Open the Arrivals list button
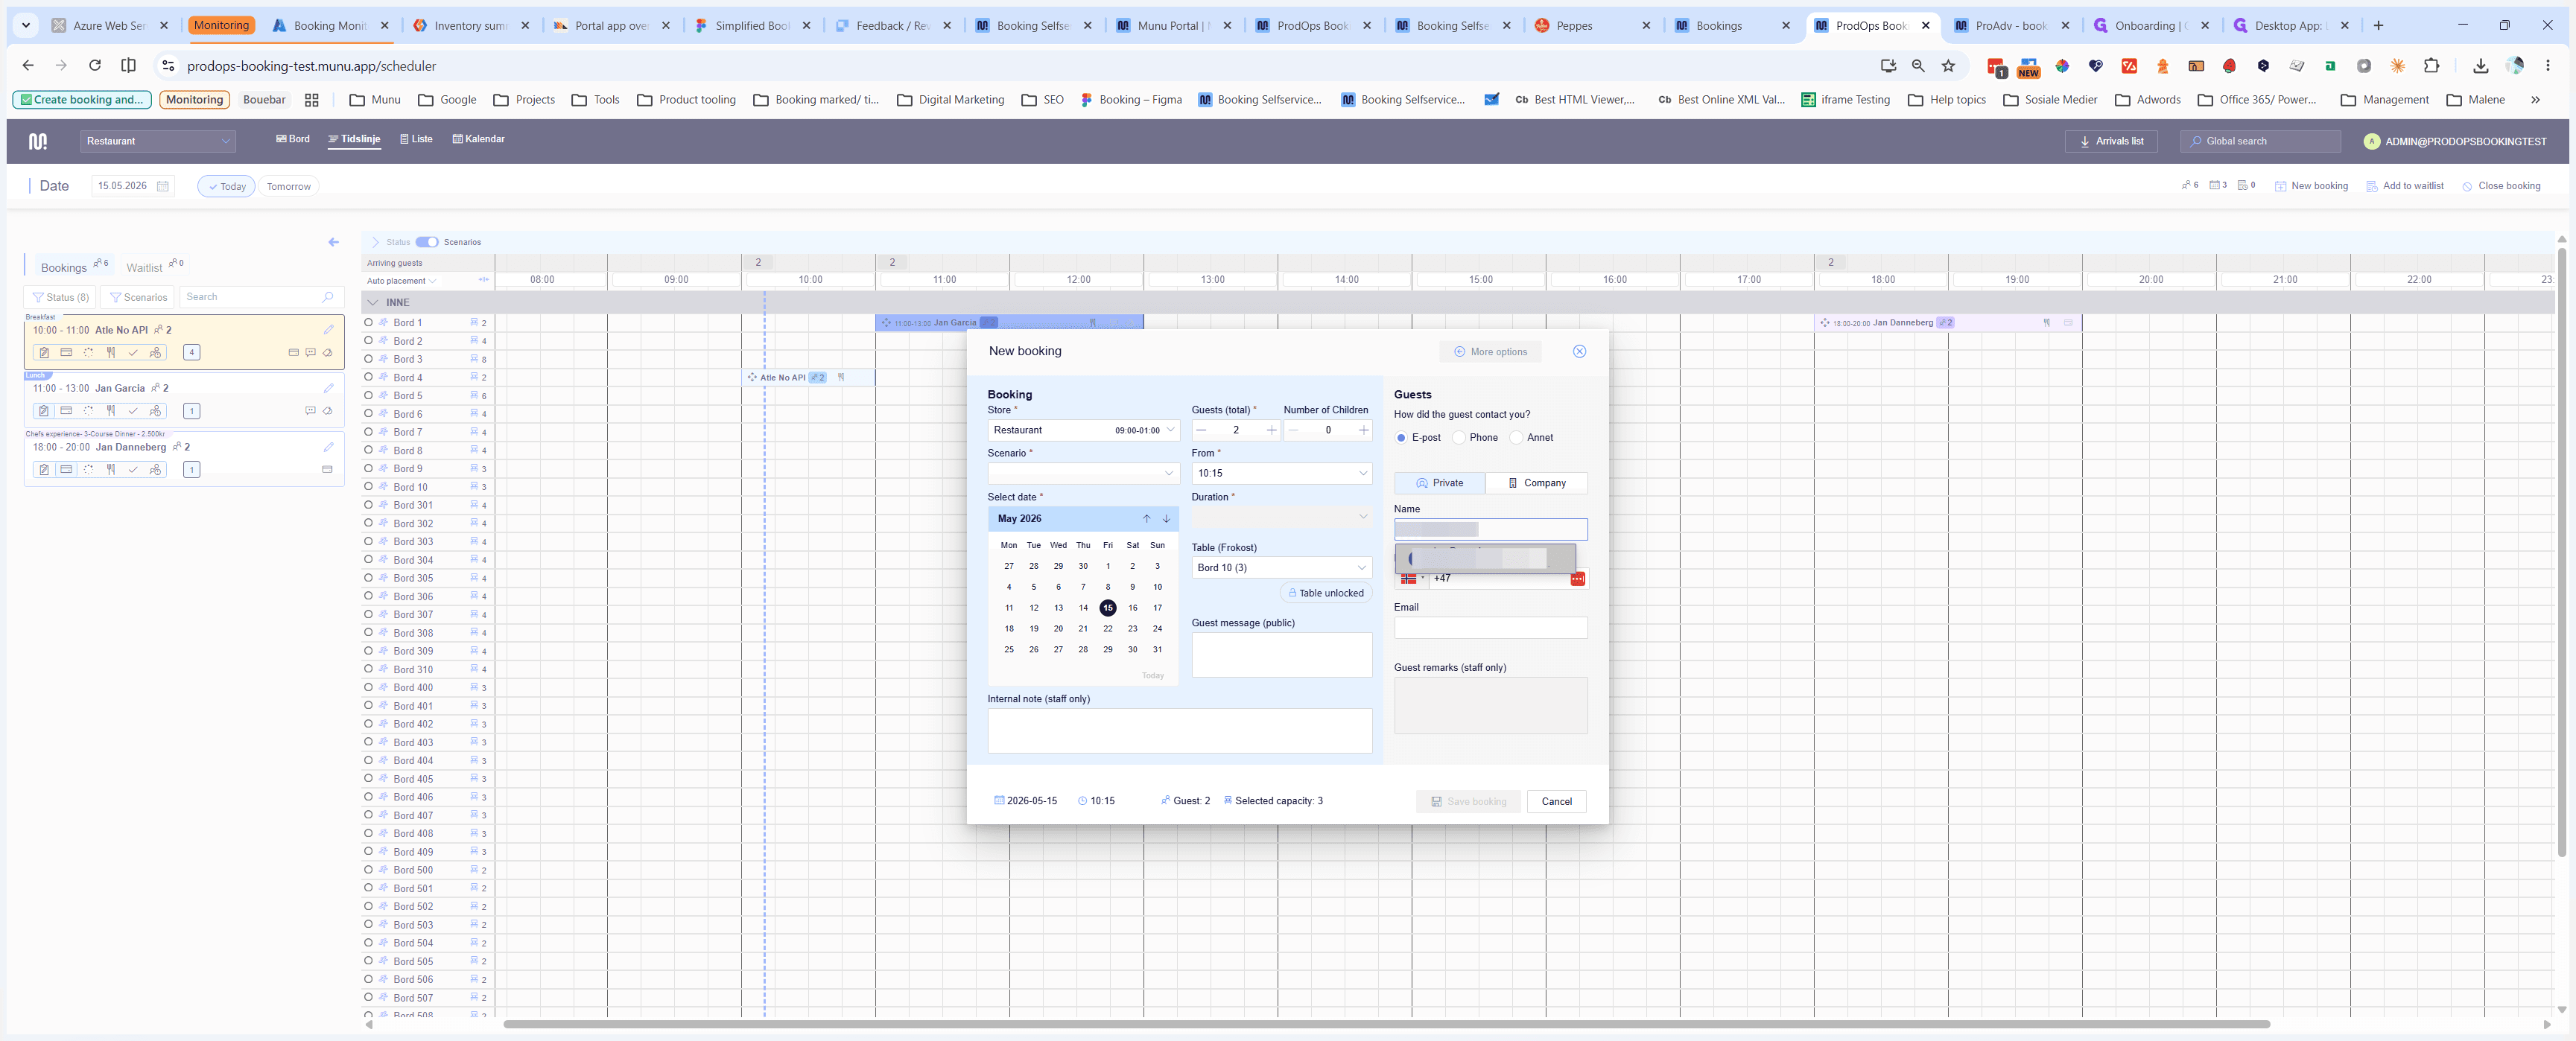Viewport: 2576px width, 1041px height. (2110, 141)
